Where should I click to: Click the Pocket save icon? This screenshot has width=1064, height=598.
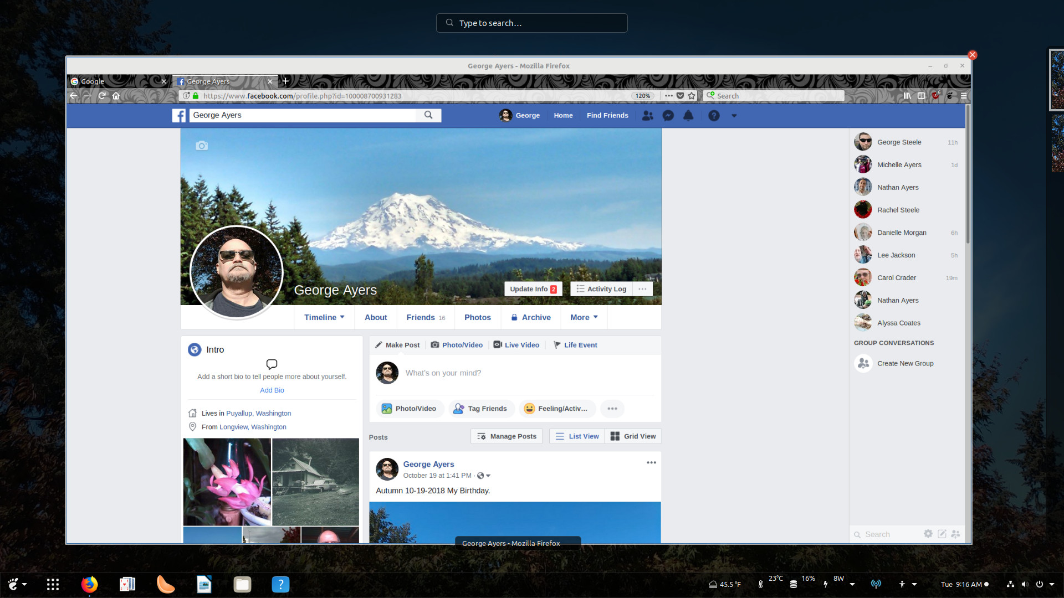(680, 96)
